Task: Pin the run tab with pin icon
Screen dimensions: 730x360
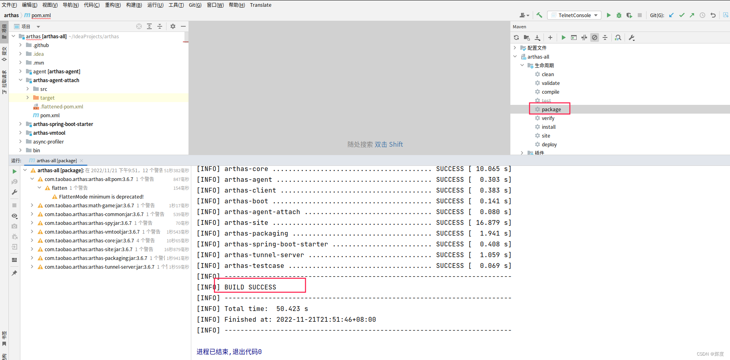Action: coord(14,273)
